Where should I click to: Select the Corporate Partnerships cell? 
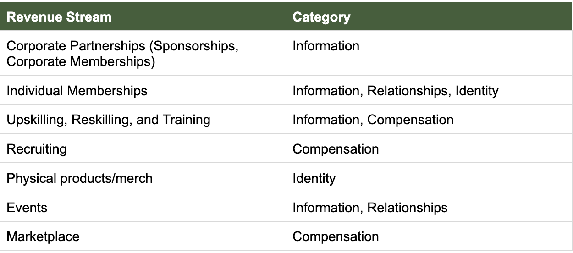122,53
